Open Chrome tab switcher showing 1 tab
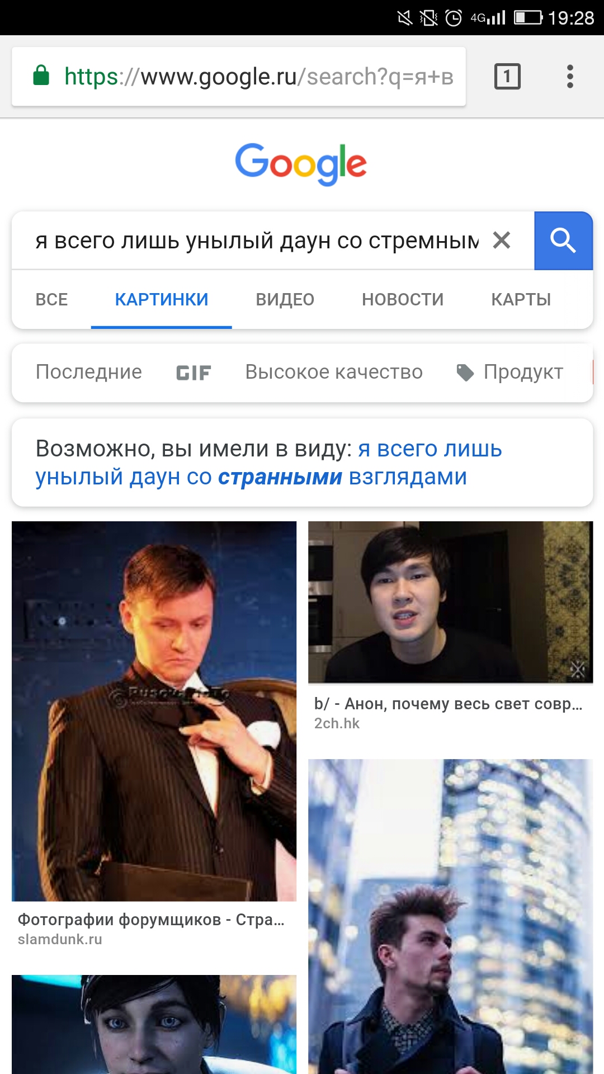This screenshot has height=1074, width=604. (507, 77)
